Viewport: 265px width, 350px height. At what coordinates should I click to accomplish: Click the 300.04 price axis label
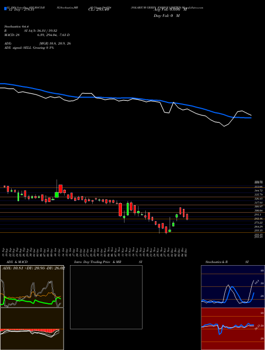pyautogui.click(x=260, y=211)
